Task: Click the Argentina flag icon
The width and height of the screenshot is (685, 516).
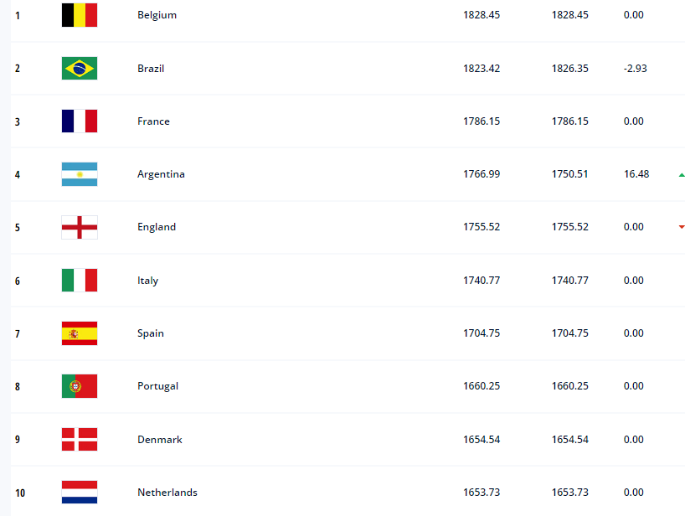Action: (x=80, y=174)
